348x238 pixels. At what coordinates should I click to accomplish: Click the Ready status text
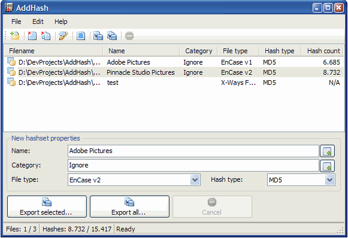click(126, 229)
